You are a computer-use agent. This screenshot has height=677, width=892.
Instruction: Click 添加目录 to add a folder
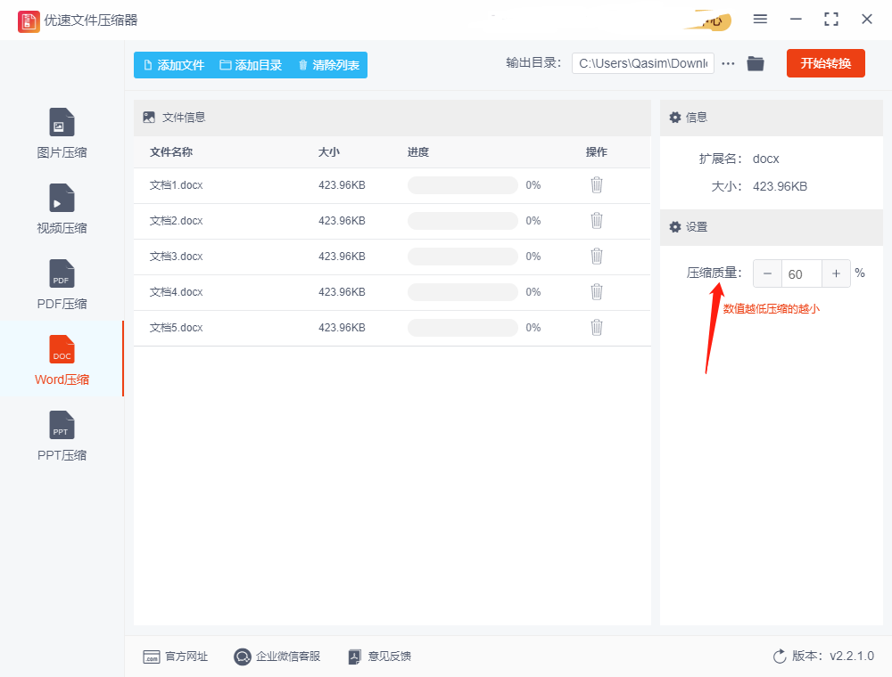pos(251,65)
